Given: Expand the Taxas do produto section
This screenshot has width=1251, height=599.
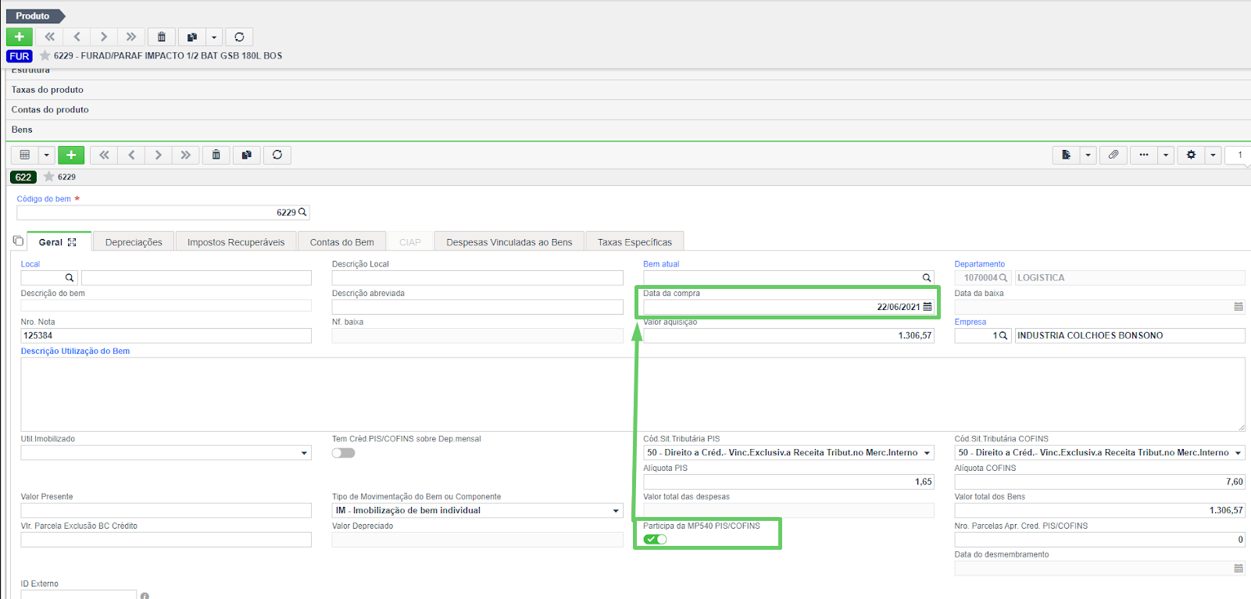Looking at the screenshot, I should (x=629, y=90).
